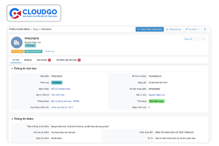Click Thêm Phiếu khám bệnh button
This screenshot has width=219, height=146.
(150, 29)
